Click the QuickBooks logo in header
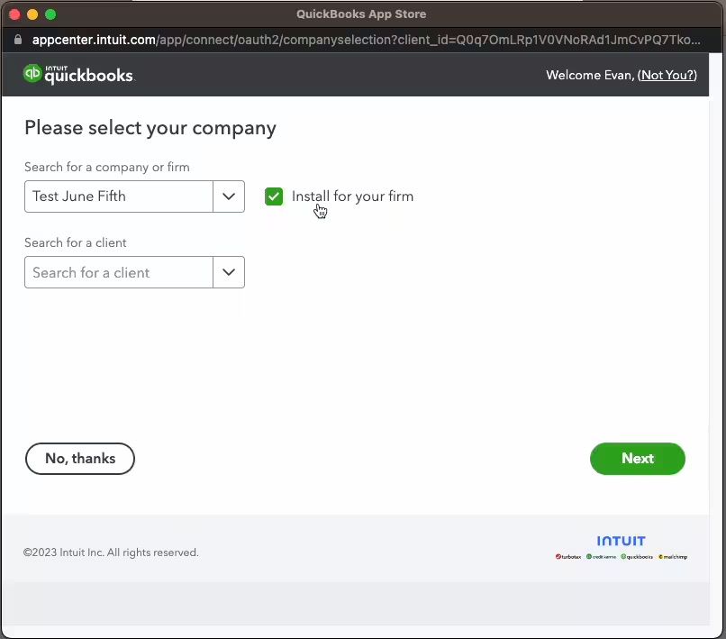The width and height of the screenshot is (726, 639). [78, 74]
